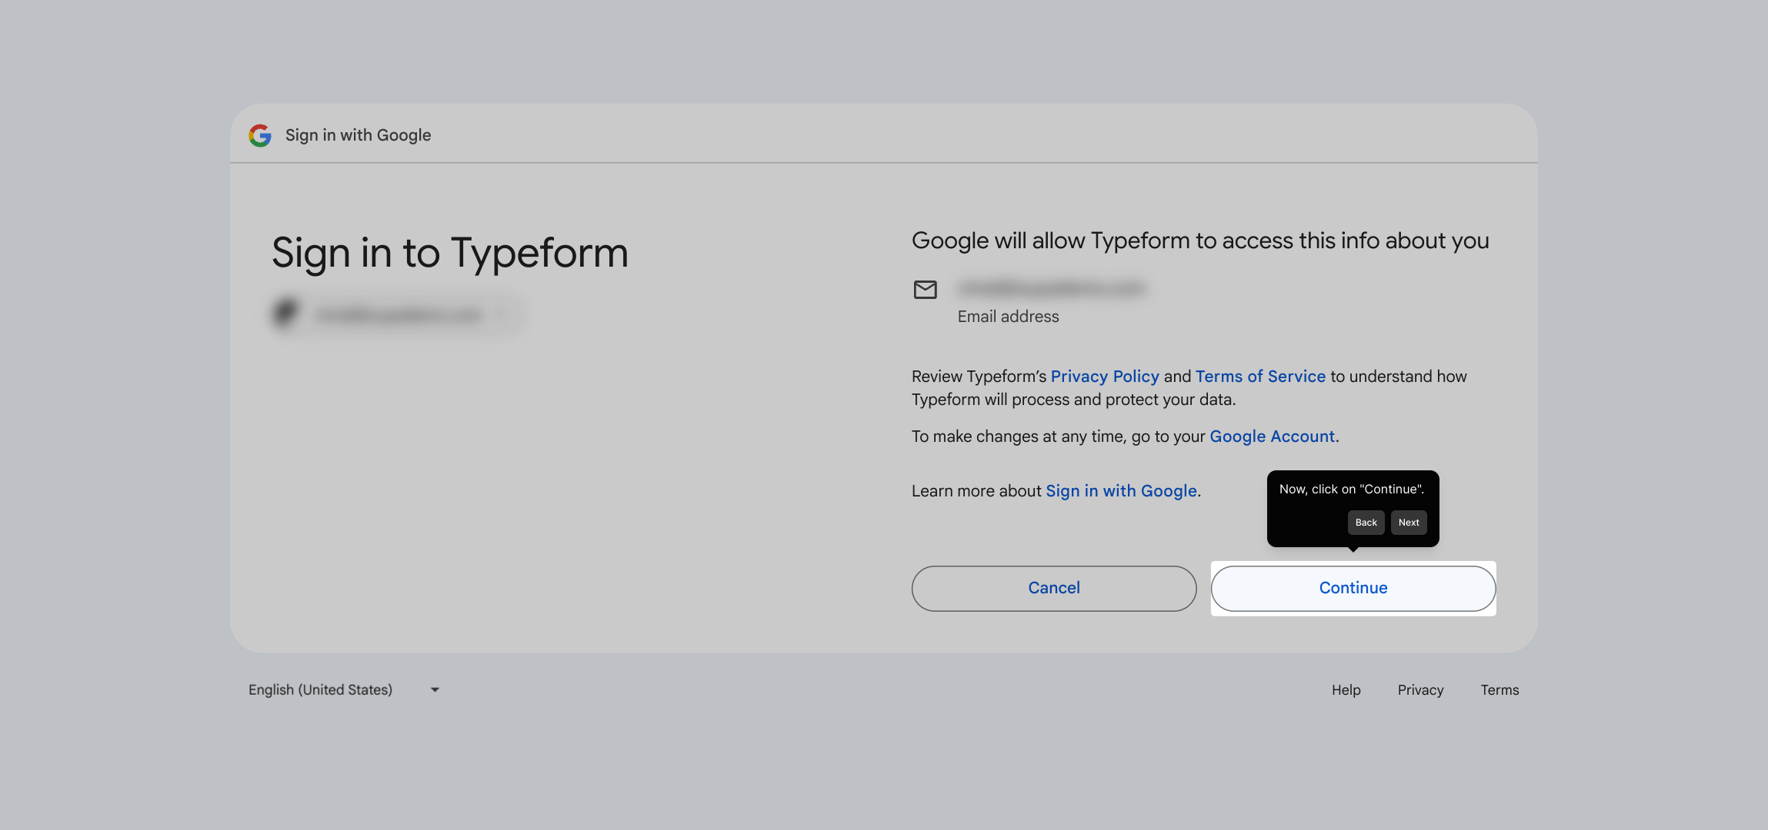Open the Privacy footer link
Screen dimensions: 1768x830
point(1420,690)
